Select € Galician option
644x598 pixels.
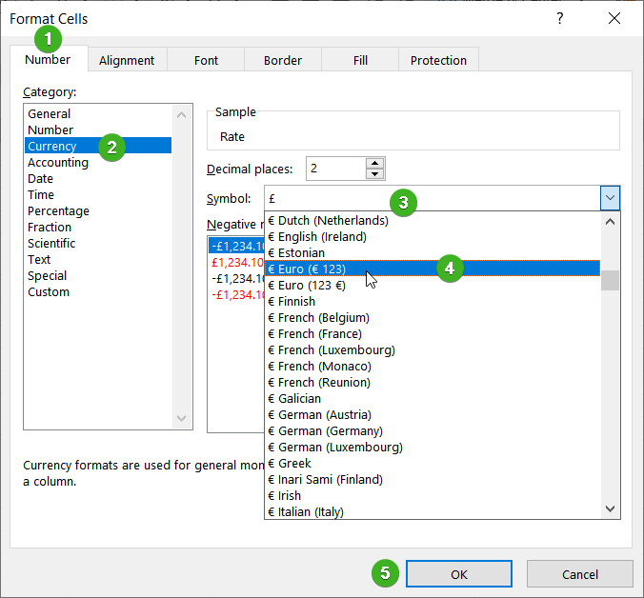tap(433, 399)
